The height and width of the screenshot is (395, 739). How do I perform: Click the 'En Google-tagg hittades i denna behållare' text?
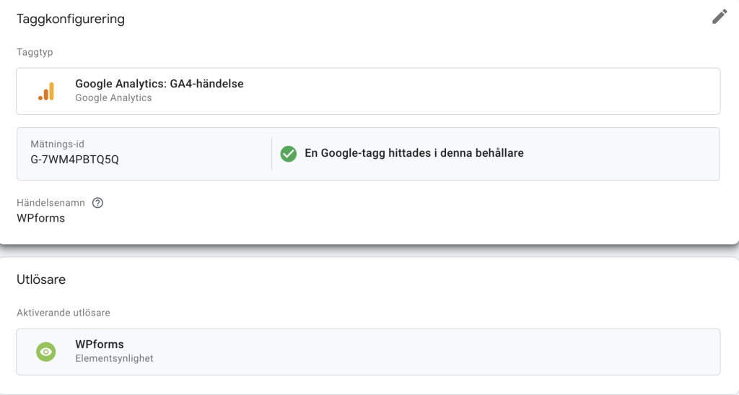[414, 153]
